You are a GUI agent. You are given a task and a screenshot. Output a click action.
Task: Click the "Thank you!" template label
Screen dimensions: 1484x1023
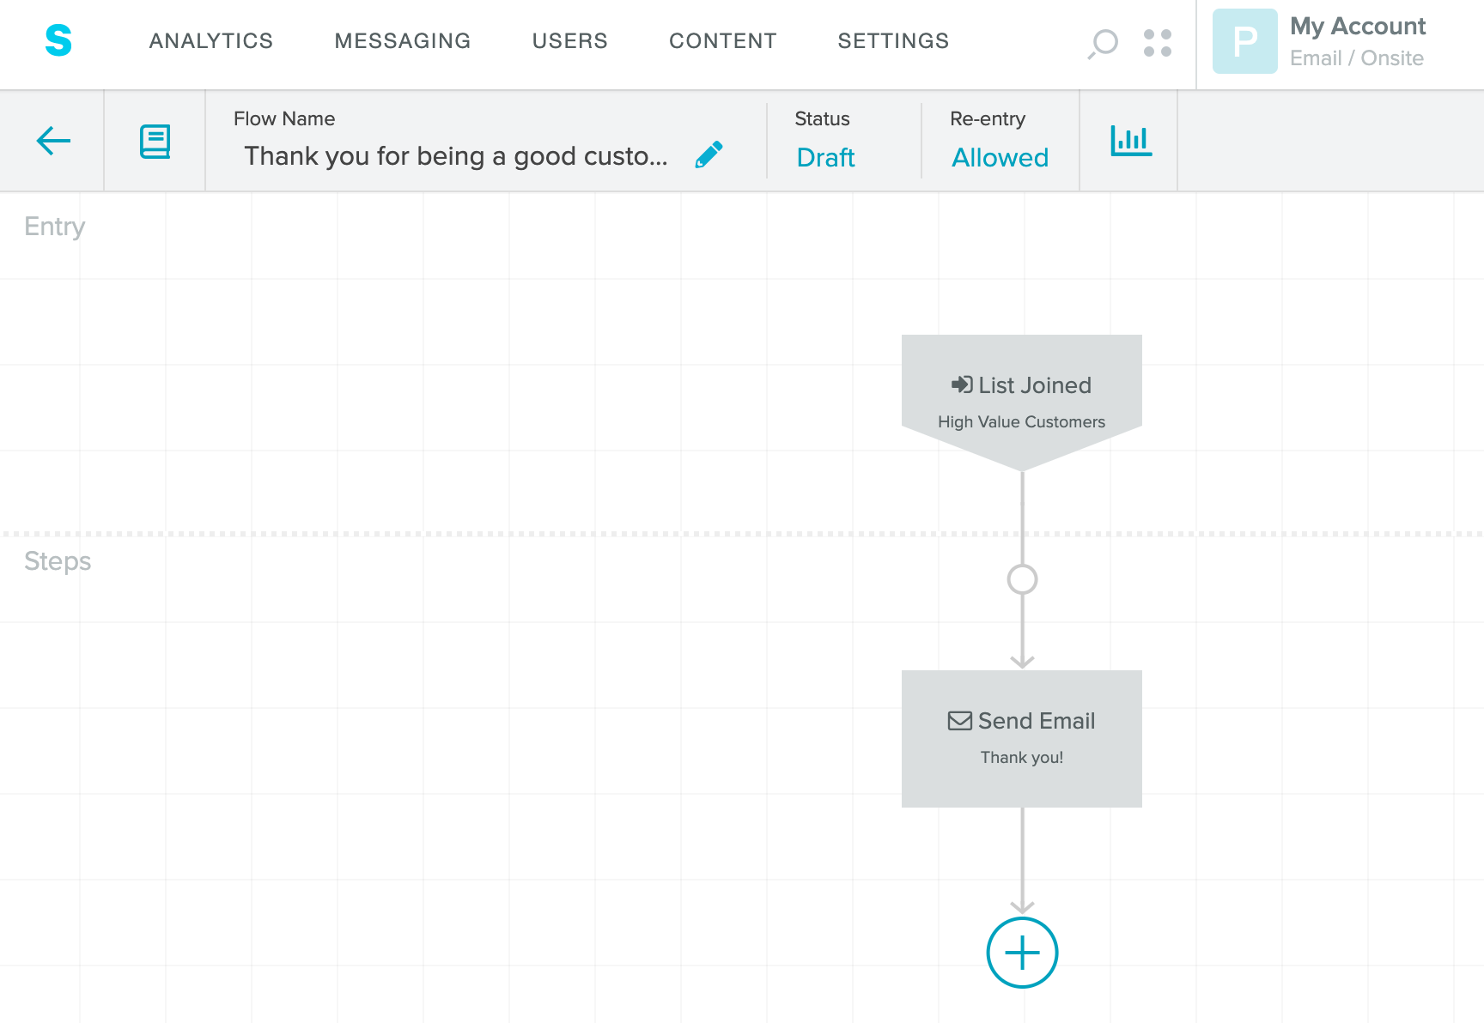[x=1022, y=758]
